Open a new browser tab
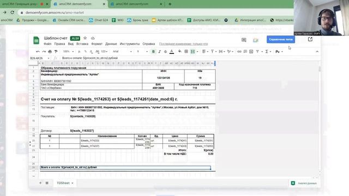Screen dimensions: 349x196 (170, 4)
